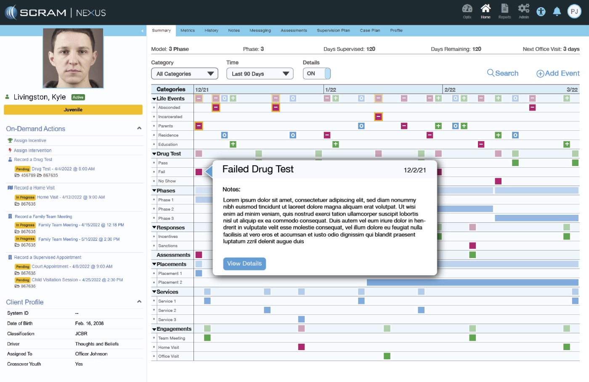Collapse the Client Profile section
Viewport: 589px width, 382px height.
click(x=139, y=302)
